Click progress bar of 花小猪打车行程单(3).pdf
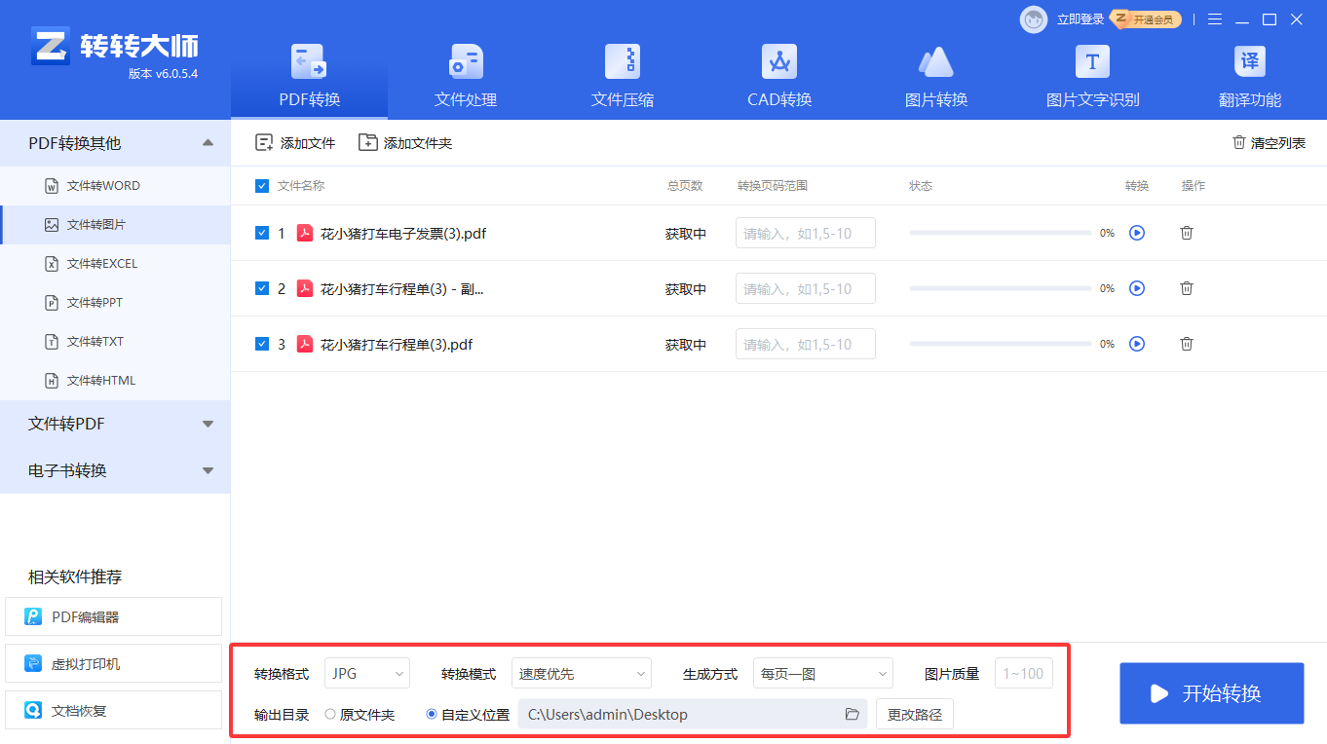This screenshot has height=744, width=1327. point(1001,344)
